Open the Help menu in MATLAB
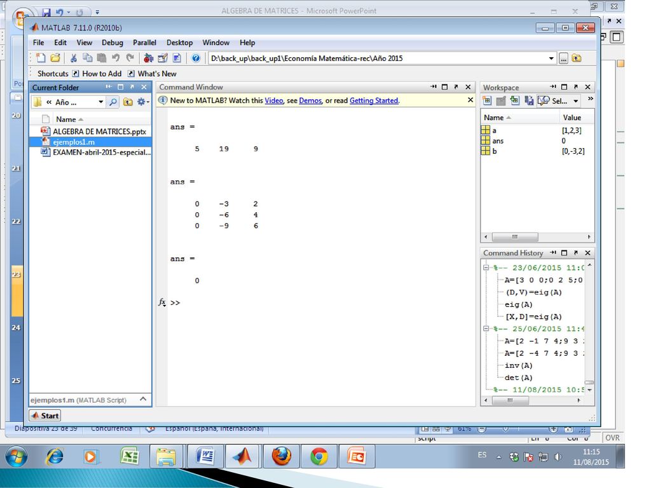Image resolution: width=651 pixels, height=488 pixels. [x=247, y=43]
